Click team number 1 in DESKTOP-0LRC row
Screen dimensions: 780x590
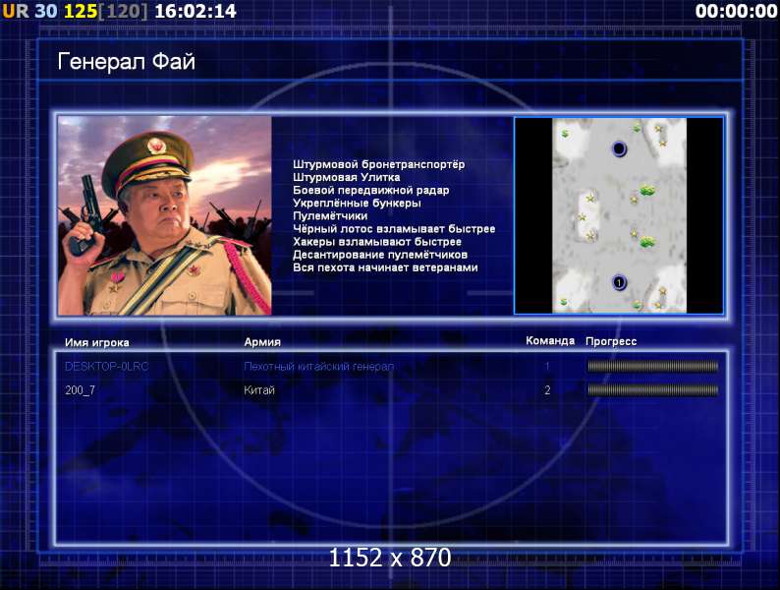coord(547,367)
